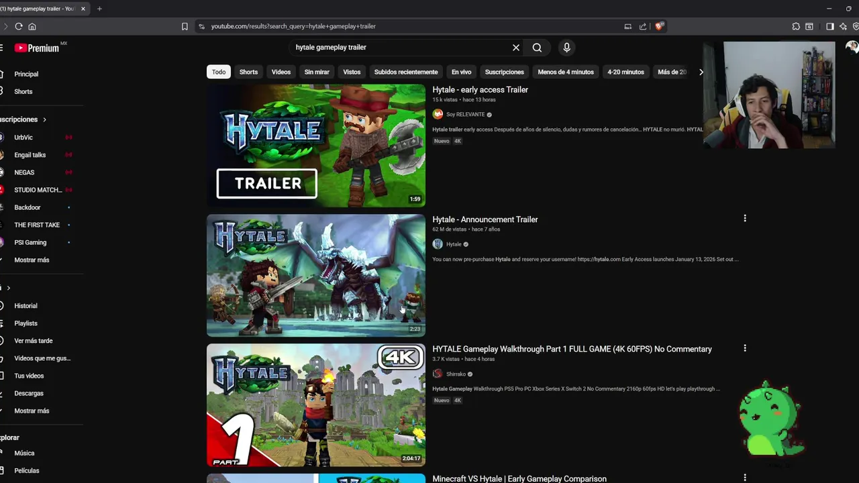Open Soy RELEVANTE channel avatar

tap(438, 114)
